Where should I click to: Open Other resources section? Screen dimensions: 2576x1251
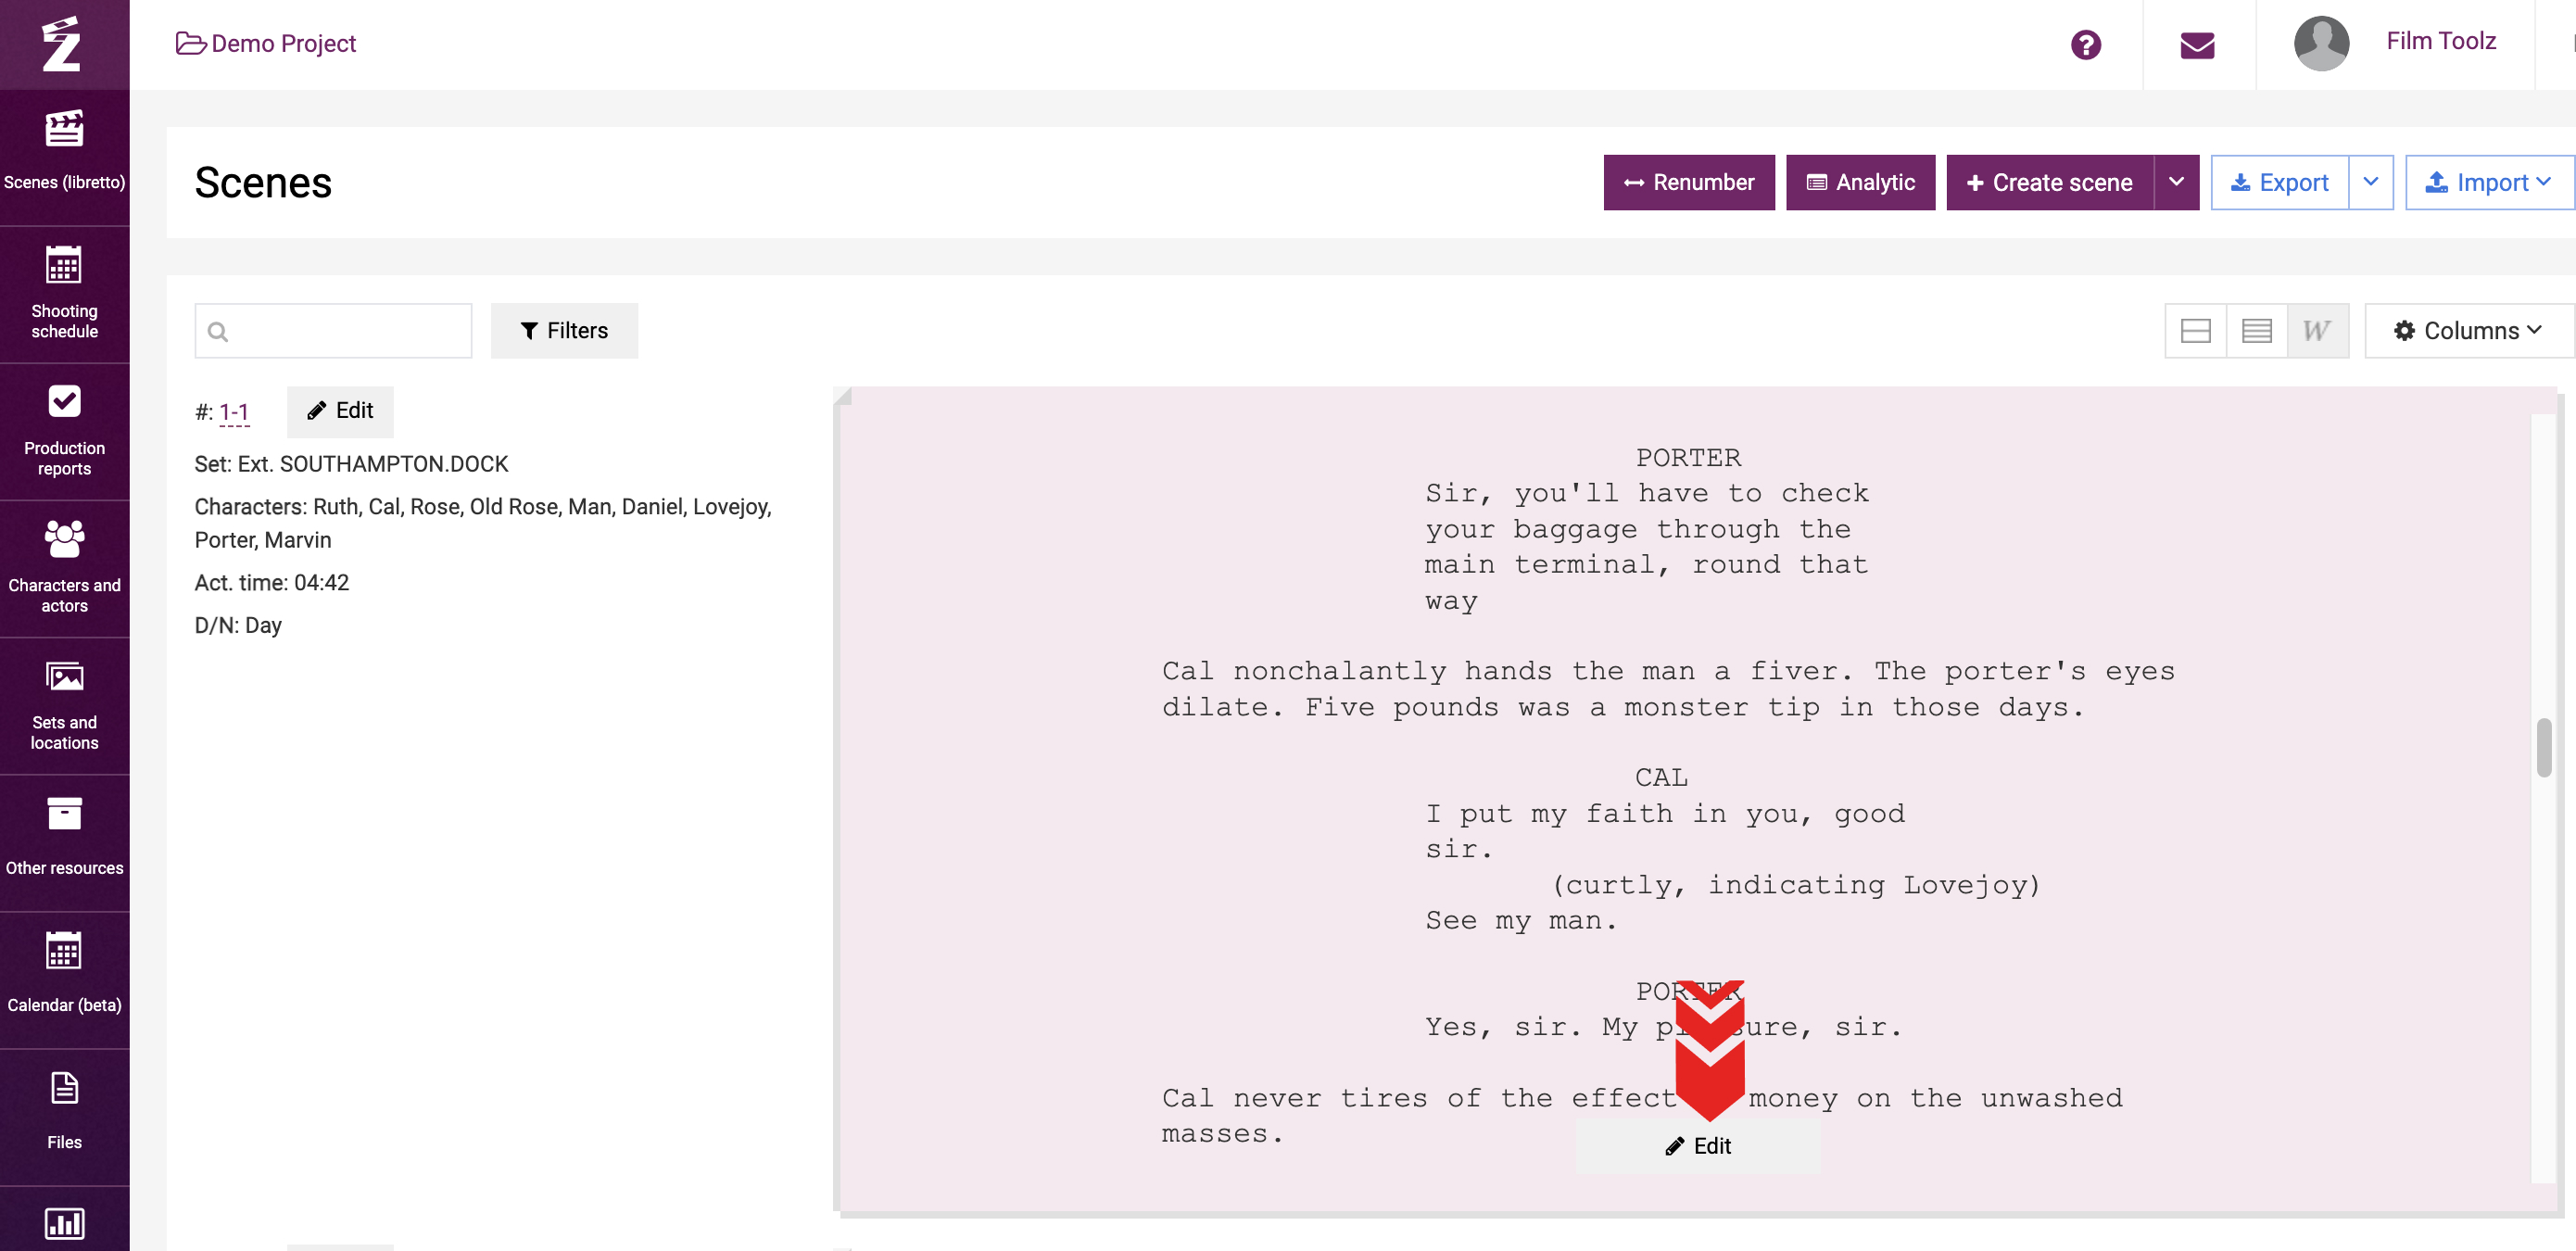[64, 841]
